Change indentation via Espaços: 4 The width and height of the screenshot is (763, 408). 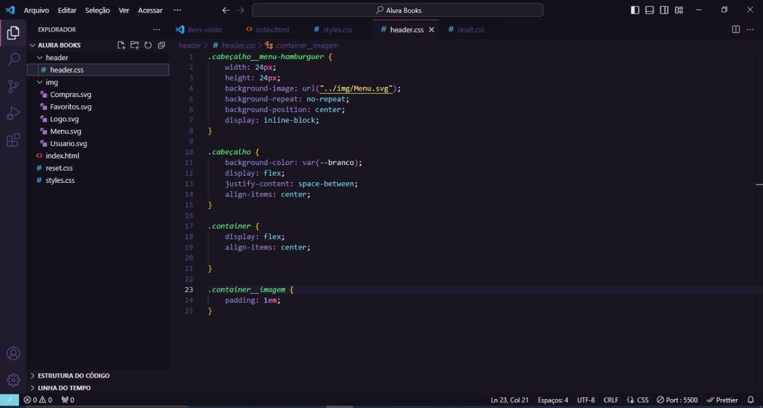tap(553, 400)
